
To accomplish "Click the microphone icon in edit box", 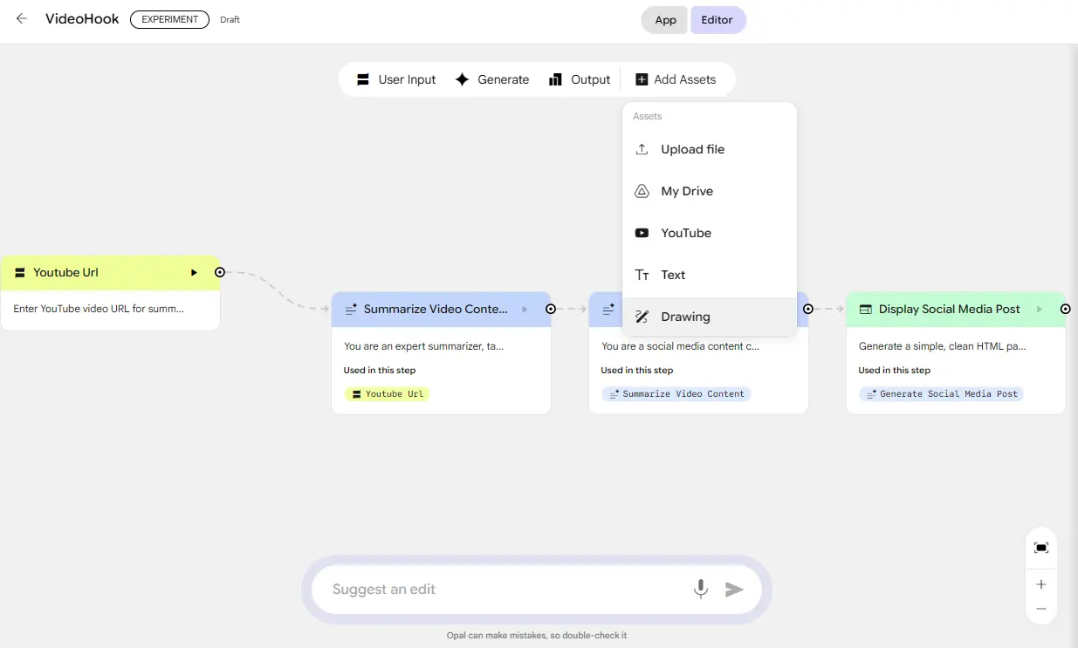I will [700, 590].
